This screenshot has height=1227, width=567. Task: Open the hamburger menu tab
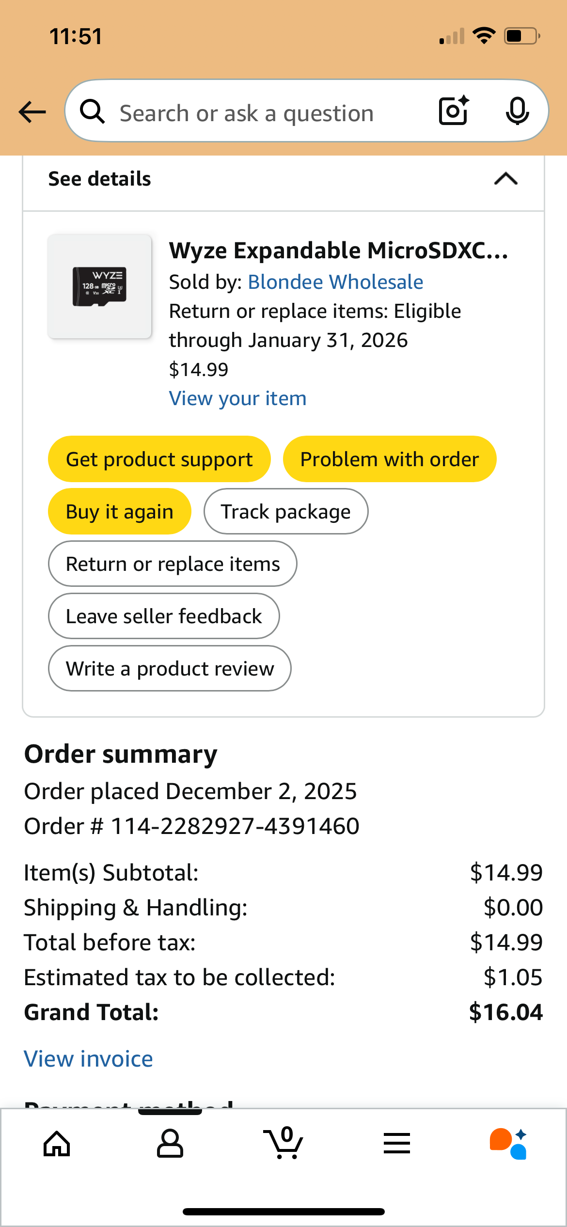pos(396,1144)
